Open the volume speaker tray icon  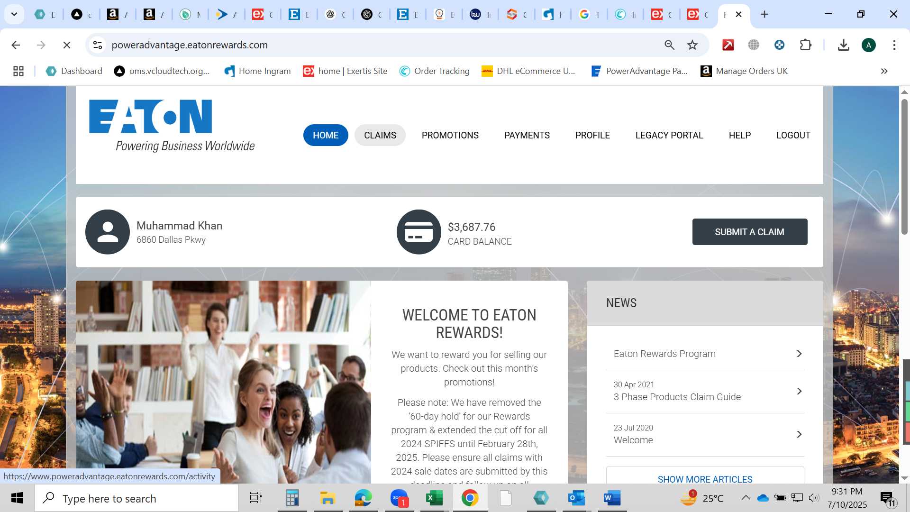click(814, 498)
